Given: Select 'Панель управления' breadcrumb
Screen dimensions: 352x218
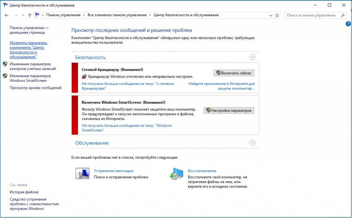Looking at the screenshot, I should (63, 15).
